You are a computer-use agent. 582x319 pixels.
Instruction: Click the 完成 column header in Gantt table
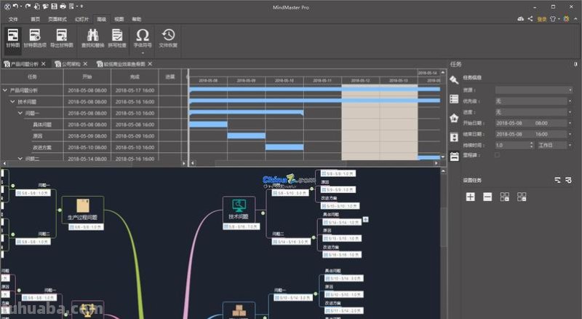click(x=135, y=76)
